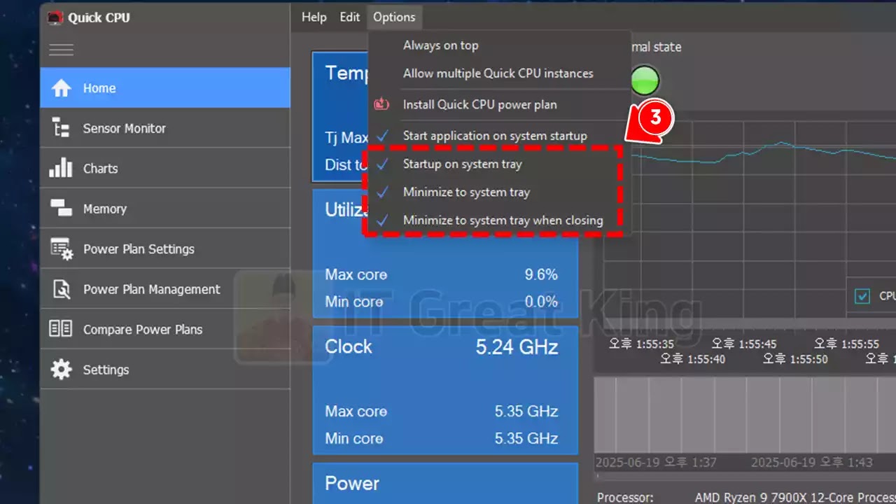Viewport: 896px width, 504px height.
Task: Click the green thermal state indicator
Action: tap(645, 80)
